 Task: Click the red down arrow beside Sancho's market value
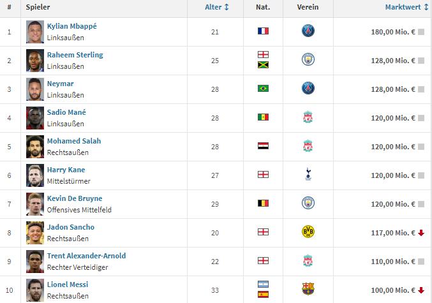(x=421, y=233)
